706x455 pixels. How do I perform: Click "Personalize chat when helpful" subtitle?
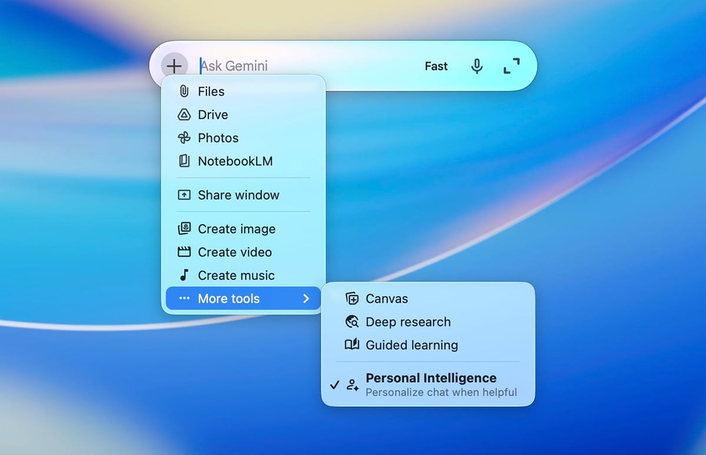[x=441, y=392]
